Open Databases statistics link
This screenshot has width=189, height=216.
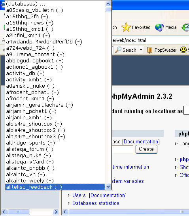(x=96, y=203)
